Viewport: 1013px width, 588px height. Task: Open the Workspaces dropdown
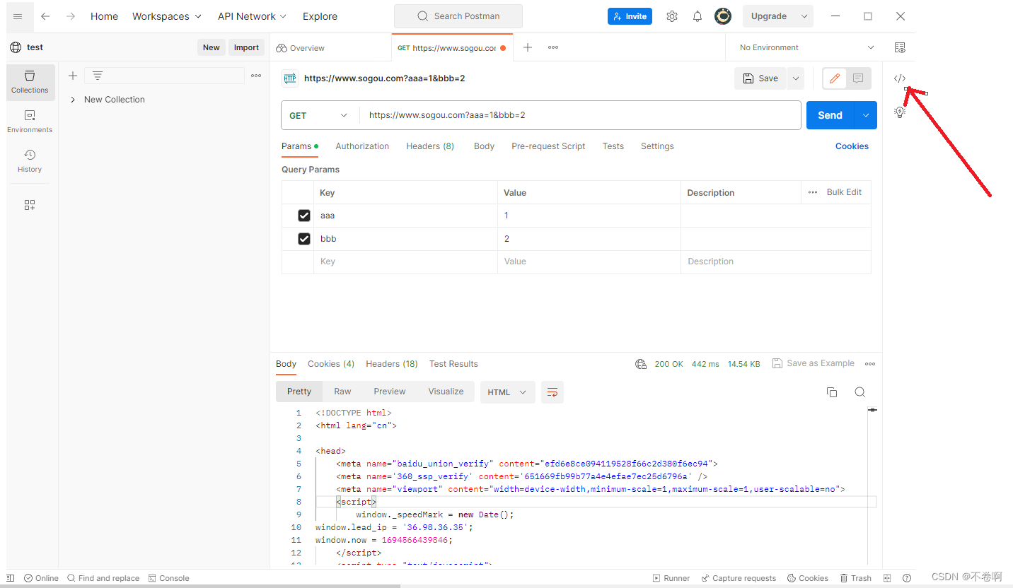pos(167,16)
